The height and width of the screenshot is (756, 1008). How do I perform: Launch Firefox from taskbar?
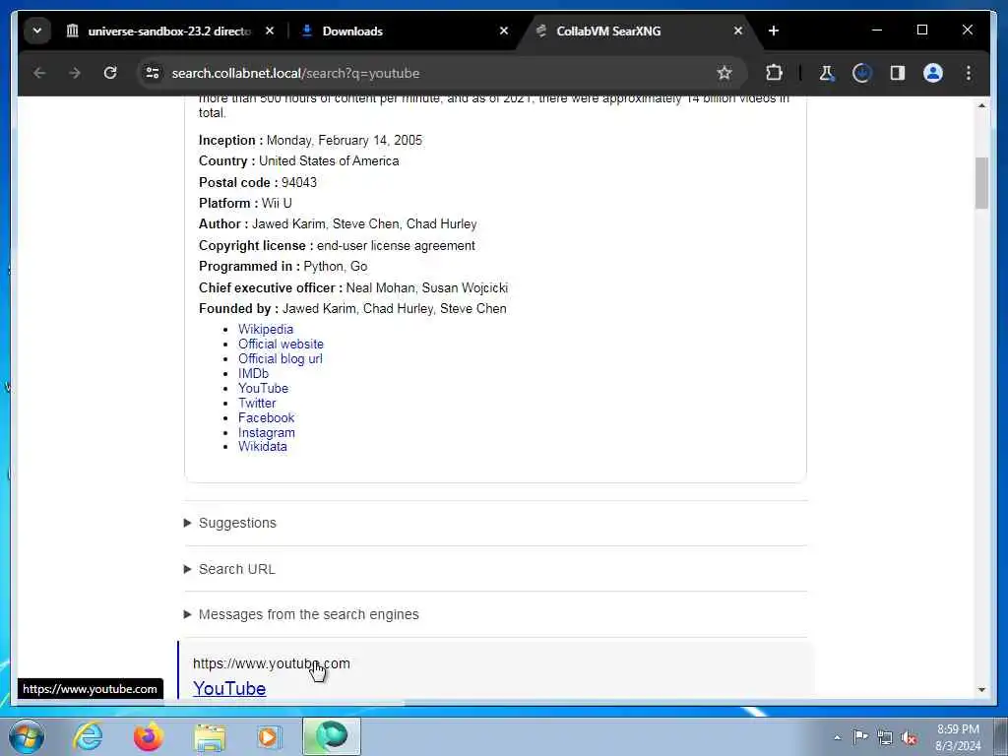pyautogui.click(x=149, y=736)
